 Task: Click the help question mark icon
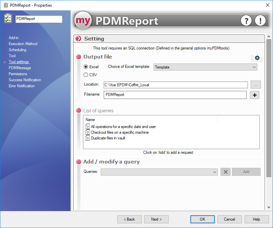(246, 21)
